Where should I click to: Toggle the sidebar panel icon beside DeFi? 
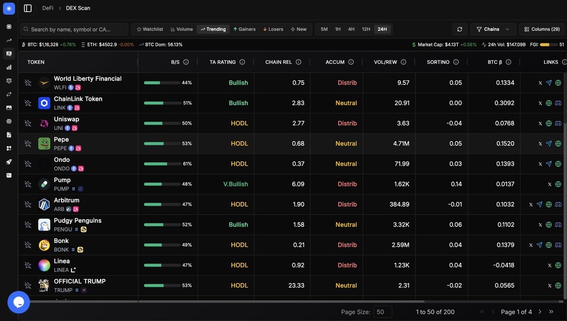(x=28, y=8)
